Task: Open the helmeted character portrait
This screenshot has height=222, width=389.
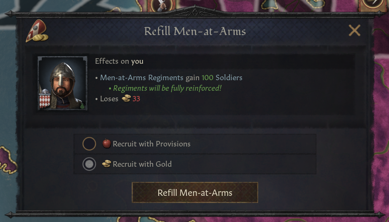Action: tap(62, 83)
